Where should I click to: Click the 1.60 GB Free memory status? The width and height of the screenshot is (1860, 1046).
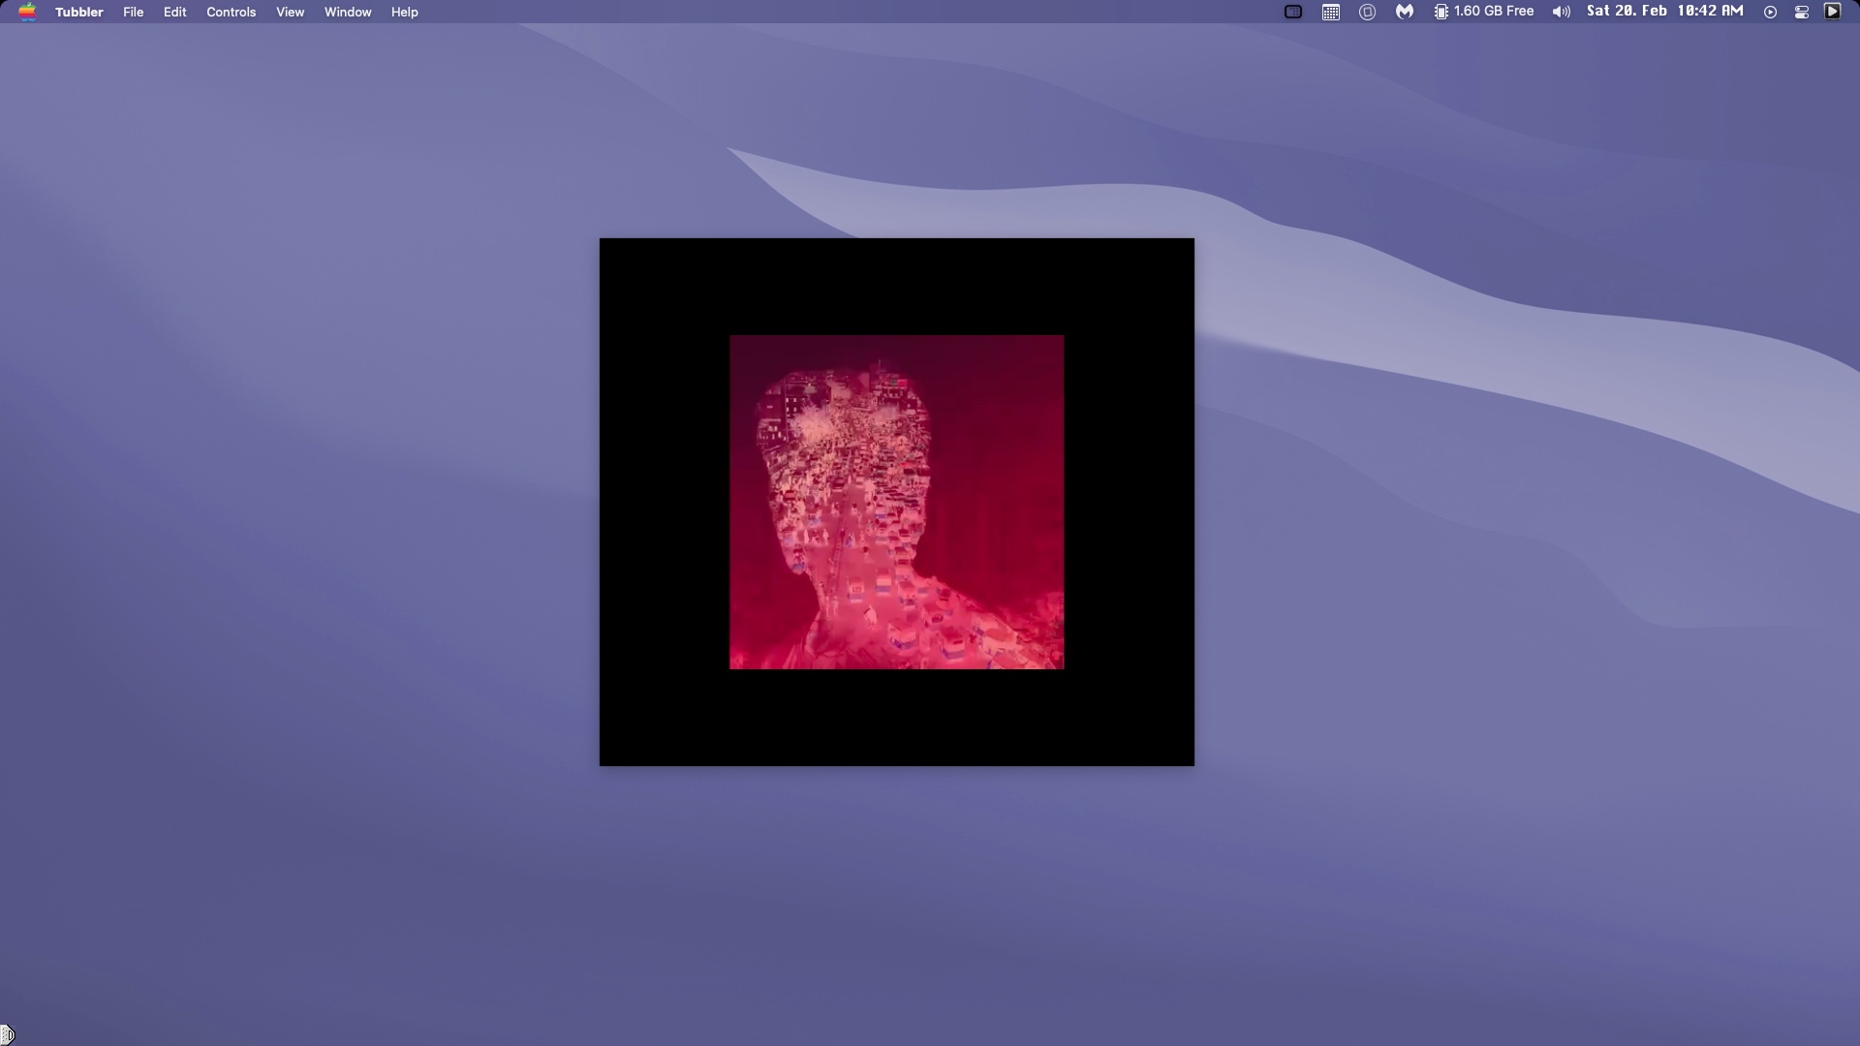point(1493,12)
